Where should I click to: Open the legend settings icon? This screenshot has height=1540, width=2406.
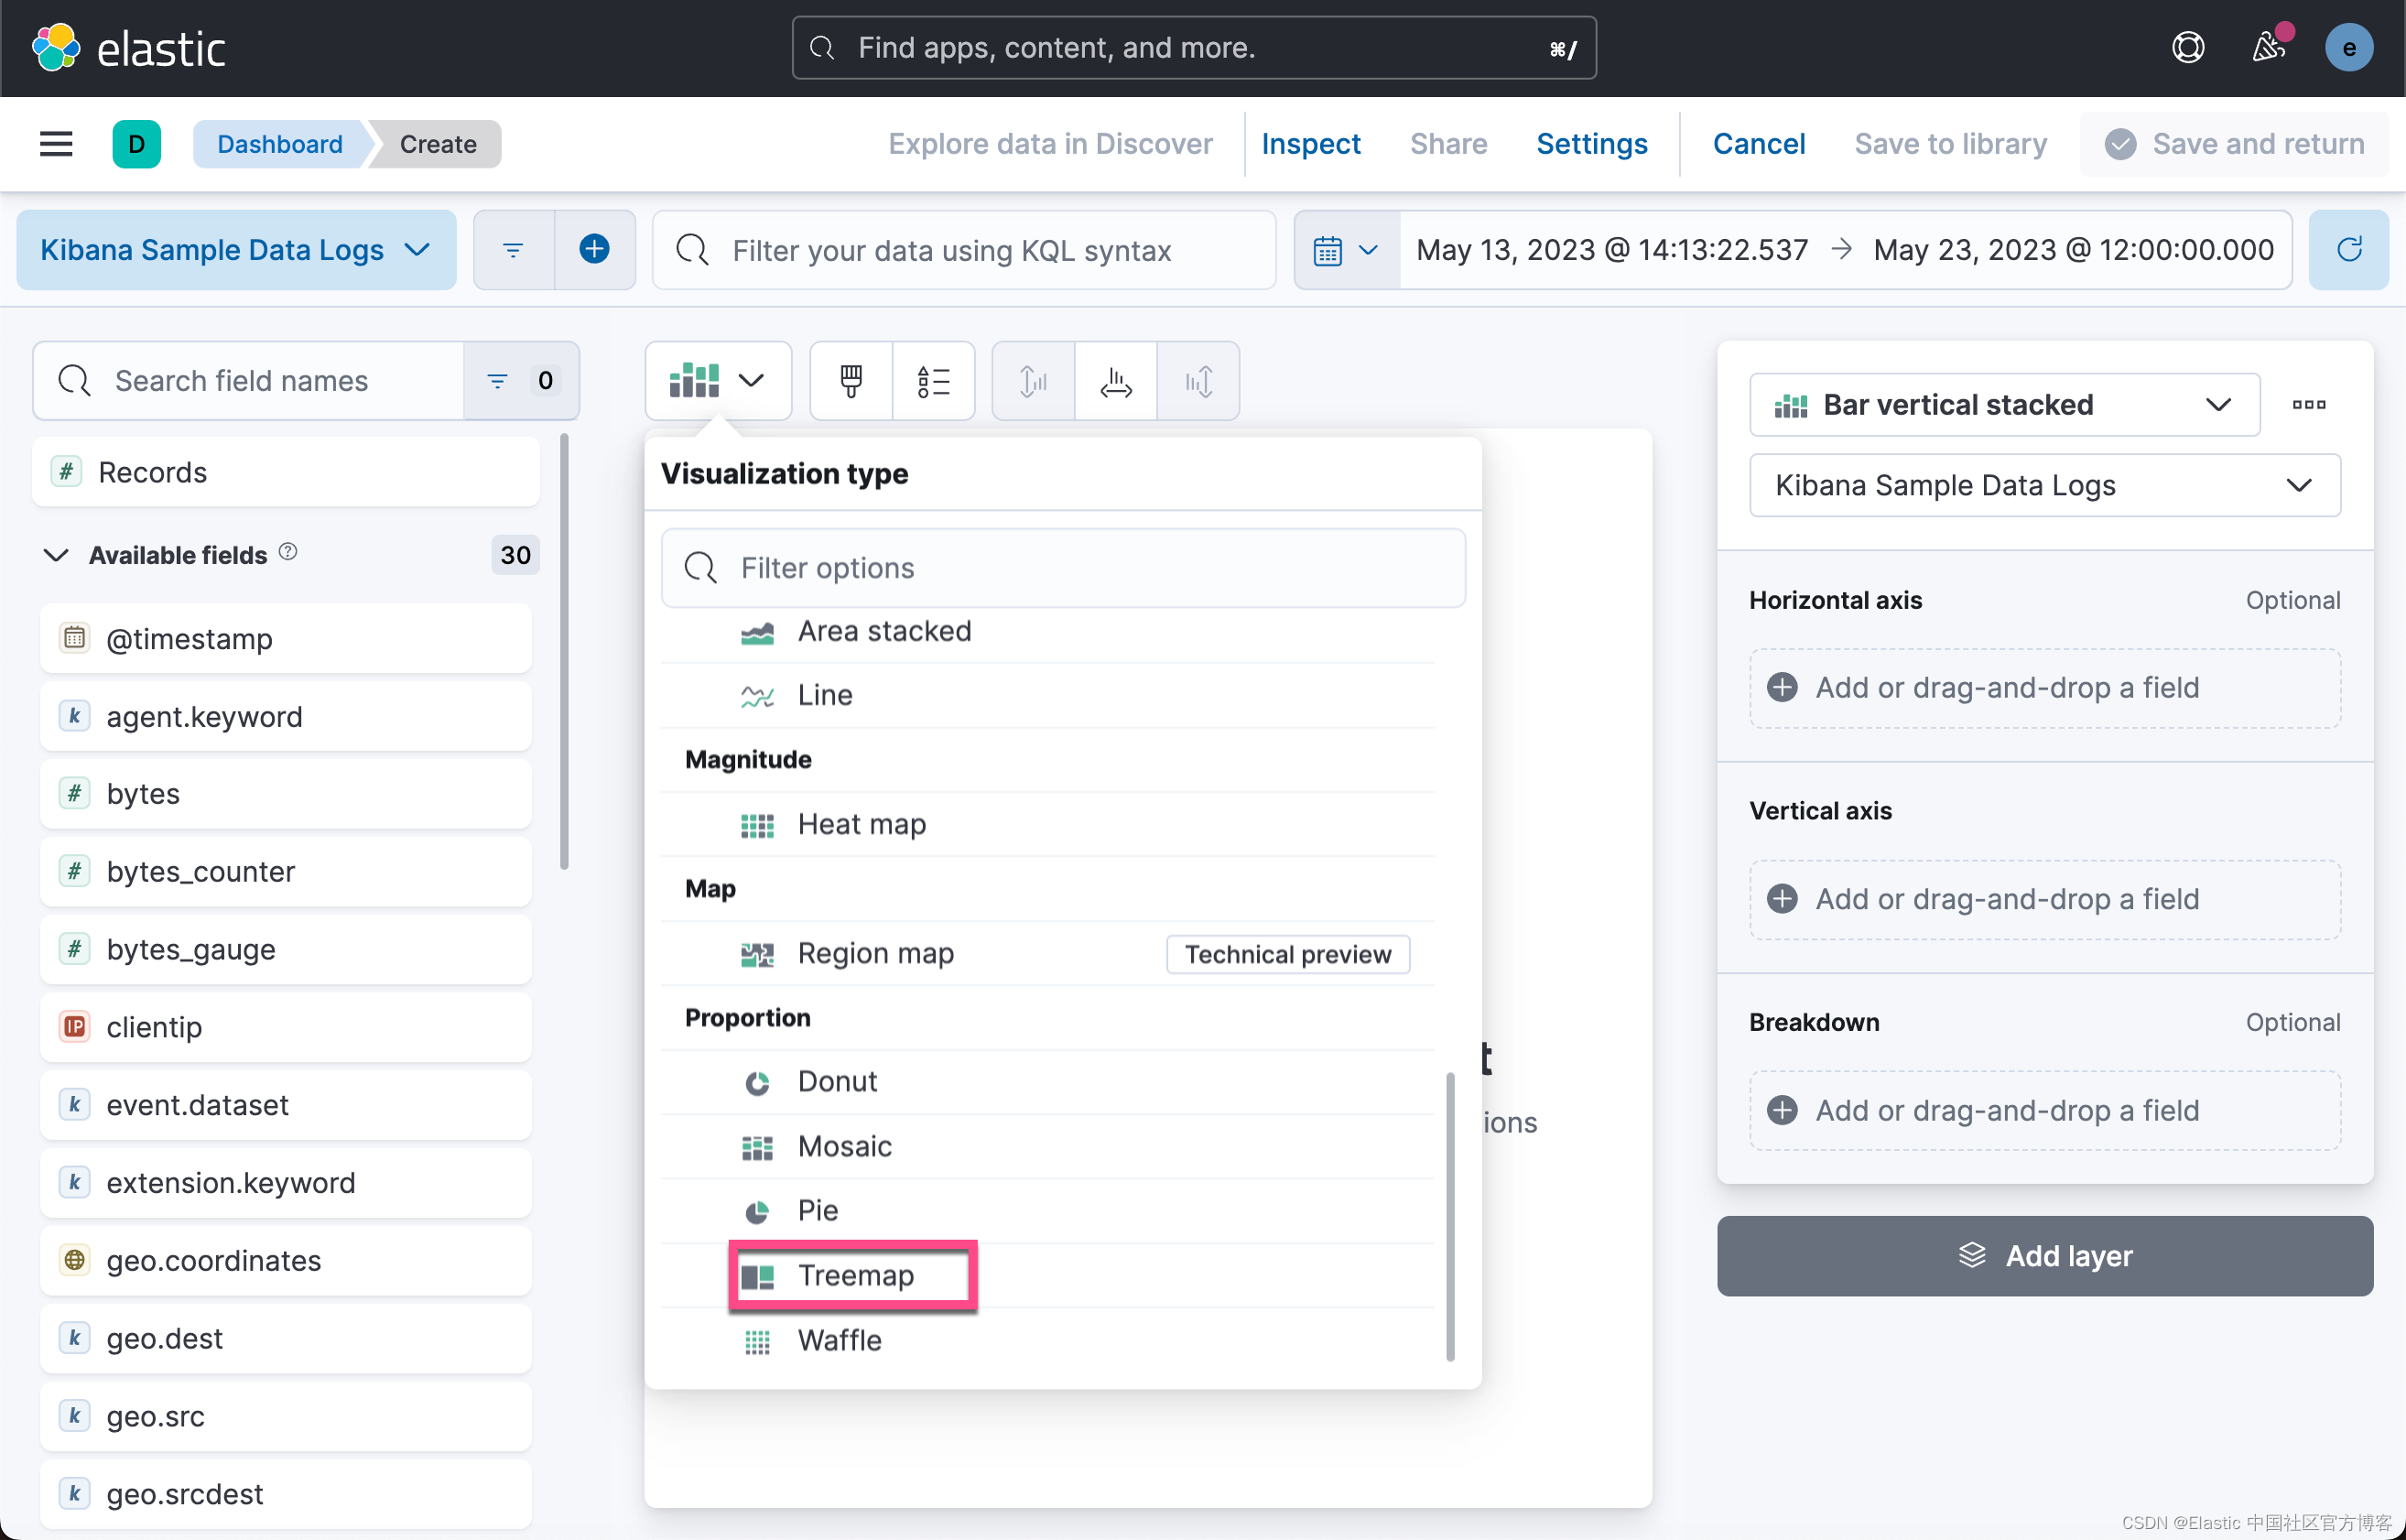point(933,381)
